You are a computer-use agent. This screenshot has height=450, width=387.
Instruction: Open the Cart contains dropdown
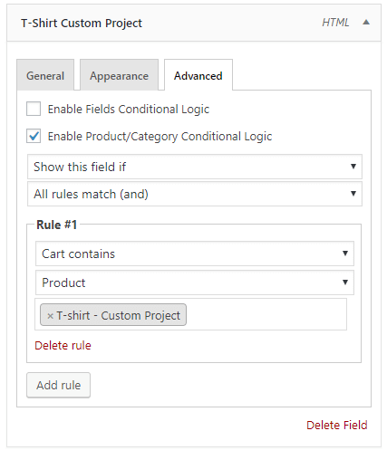195,254
